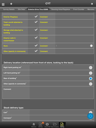Select Left hand parking lot option
This screenshot has height=128, width=96.
pyautogui.click(x=91, y=73)
